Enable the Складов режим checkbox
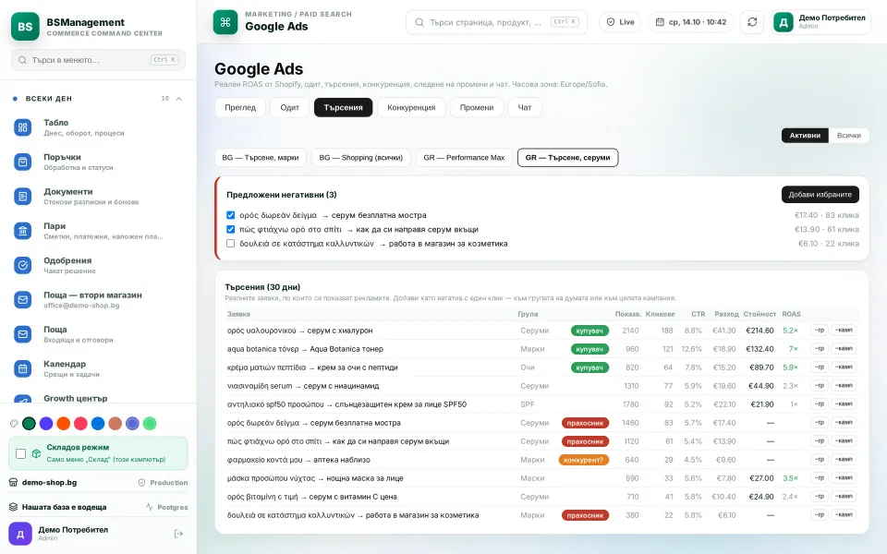887x554 pixels. point(21,453)
